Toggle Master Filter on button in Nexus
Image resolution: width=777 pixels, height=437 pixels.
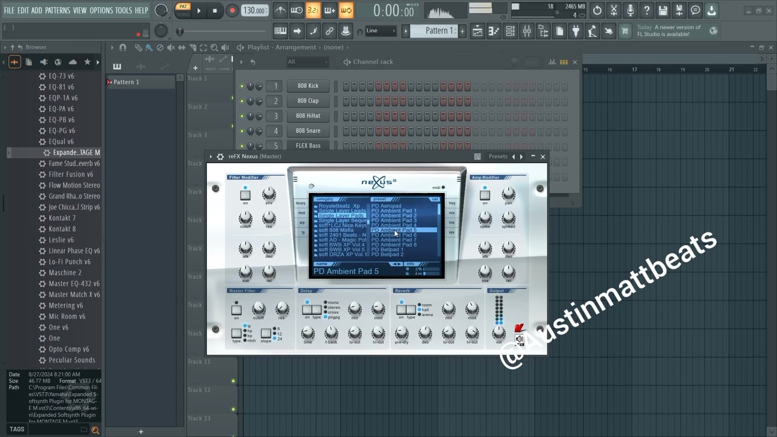[x=237, y=310]
